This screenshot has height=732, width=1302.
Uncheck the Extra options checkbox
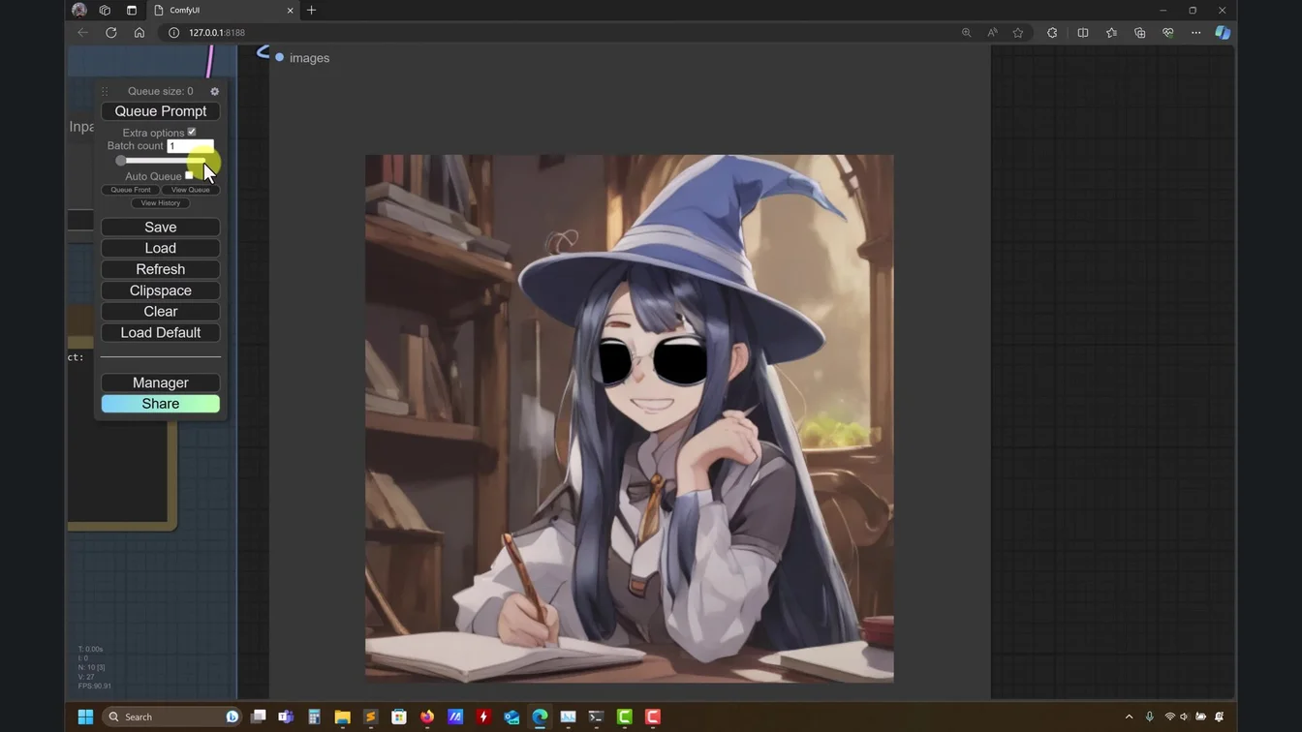(192, 133)
